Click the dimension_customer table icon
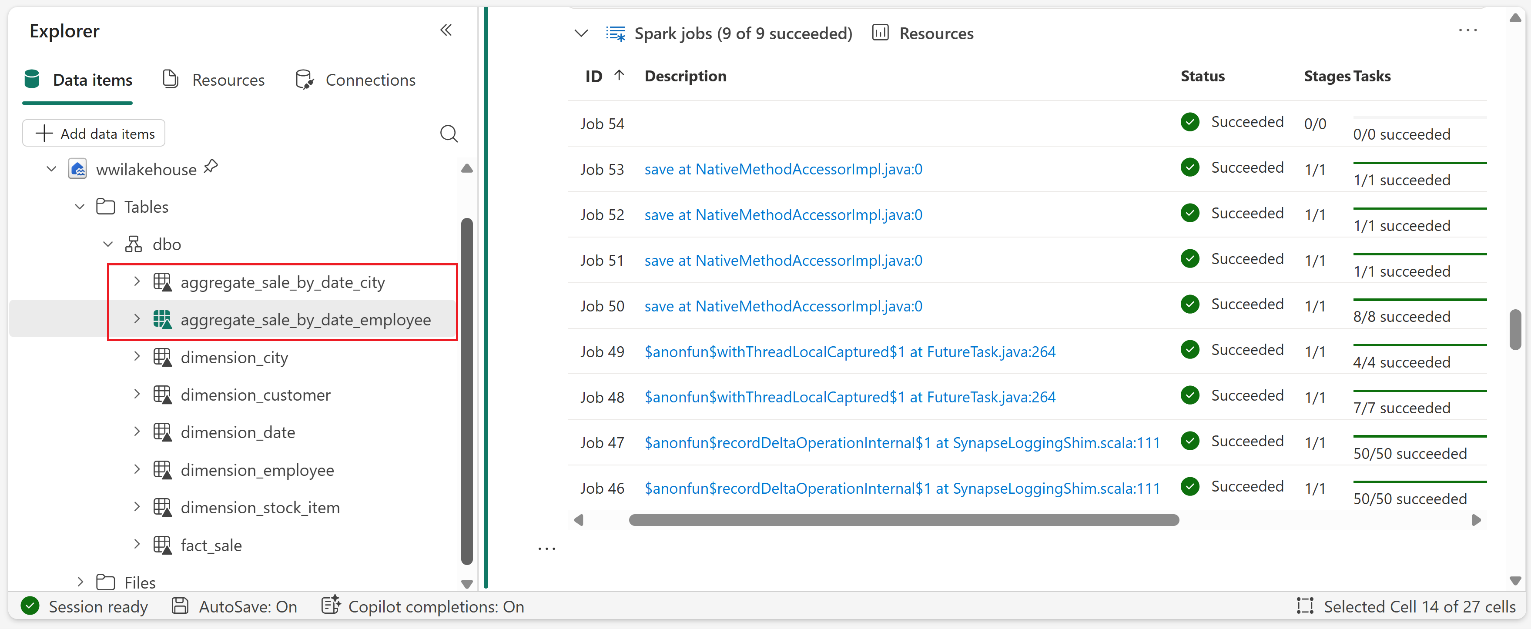This screenshot has width=1531, height=629. [x=162, y=395]
